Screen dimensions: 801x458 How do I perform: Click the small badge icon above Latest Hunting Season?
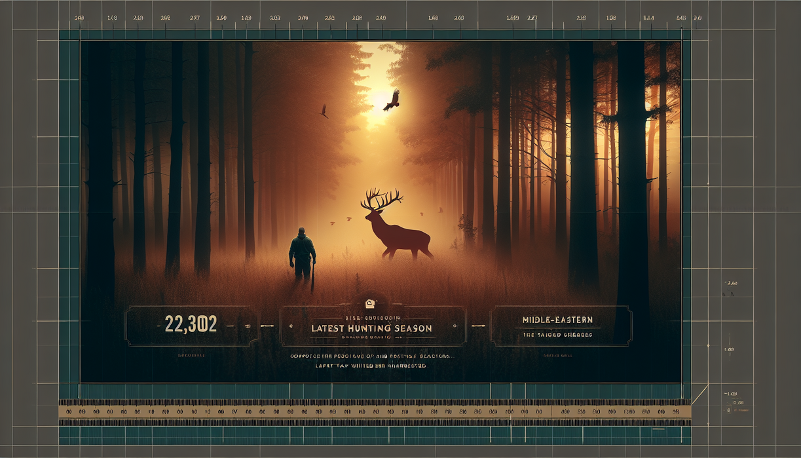pos(369,303)
